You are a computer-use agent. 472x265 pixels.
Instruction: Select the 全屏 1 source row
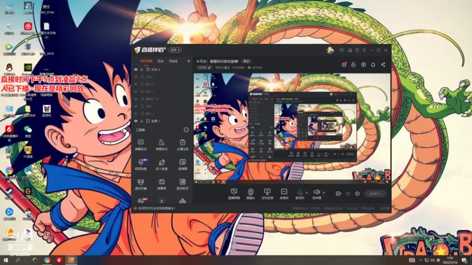[162, 121]
